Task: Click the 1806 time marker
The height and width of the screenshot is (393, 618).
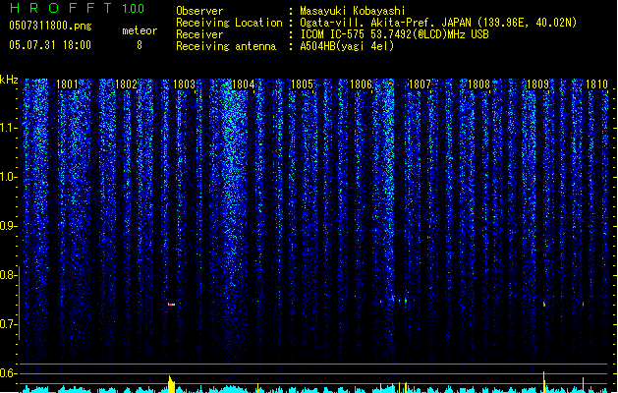Action: [x=361, y=84]
